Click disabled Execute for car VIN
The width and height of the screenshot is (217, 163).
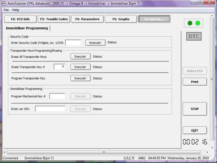[x=80, y=109]
